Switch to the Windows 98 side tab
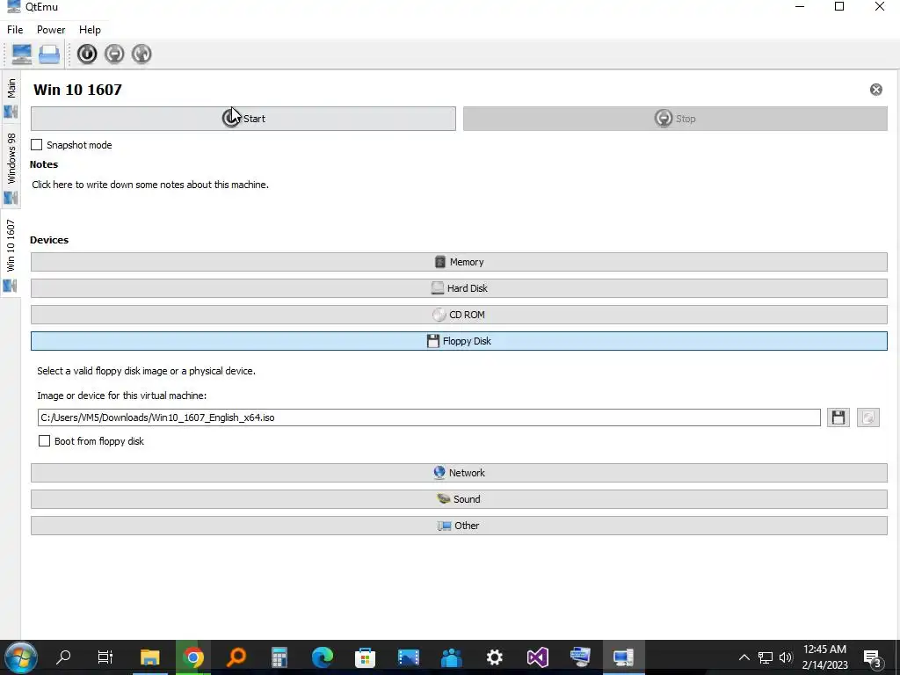 [x=11, y=166]
